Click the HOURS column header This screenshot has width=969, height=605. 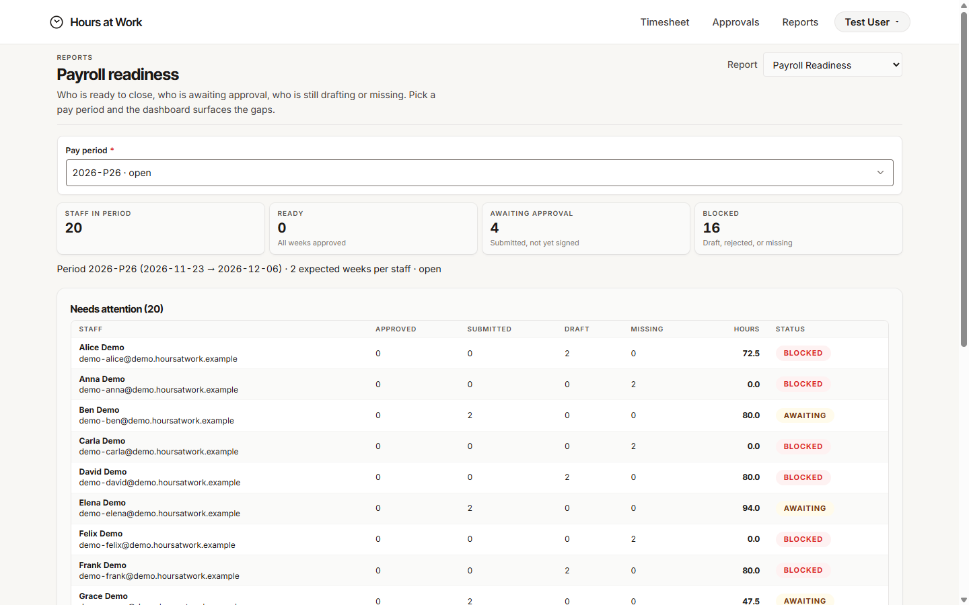tap(746, 329)
